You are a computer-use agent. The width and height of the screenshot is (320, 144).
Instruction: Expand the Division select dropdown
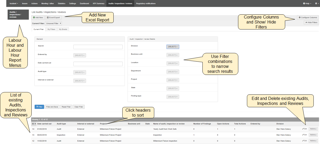(x=173, y=47)
